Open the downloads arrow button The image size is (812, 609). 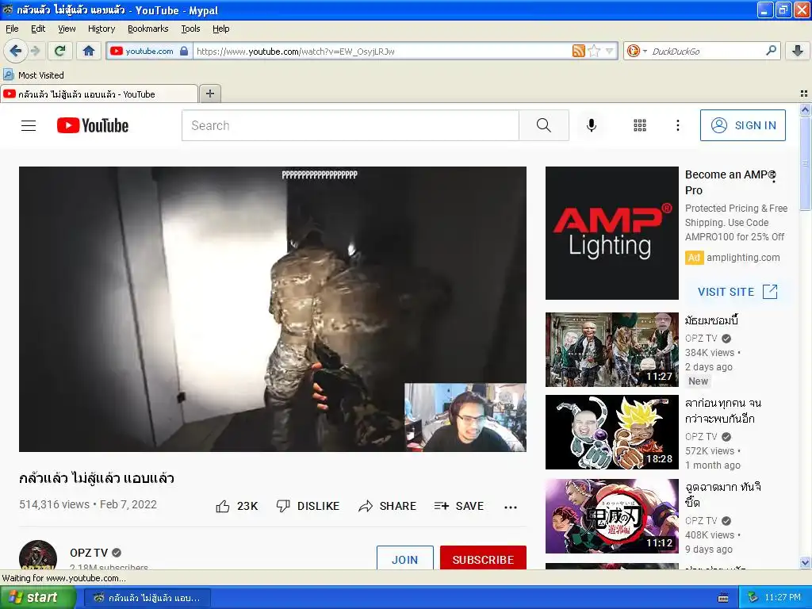click(x=798, y=51)
